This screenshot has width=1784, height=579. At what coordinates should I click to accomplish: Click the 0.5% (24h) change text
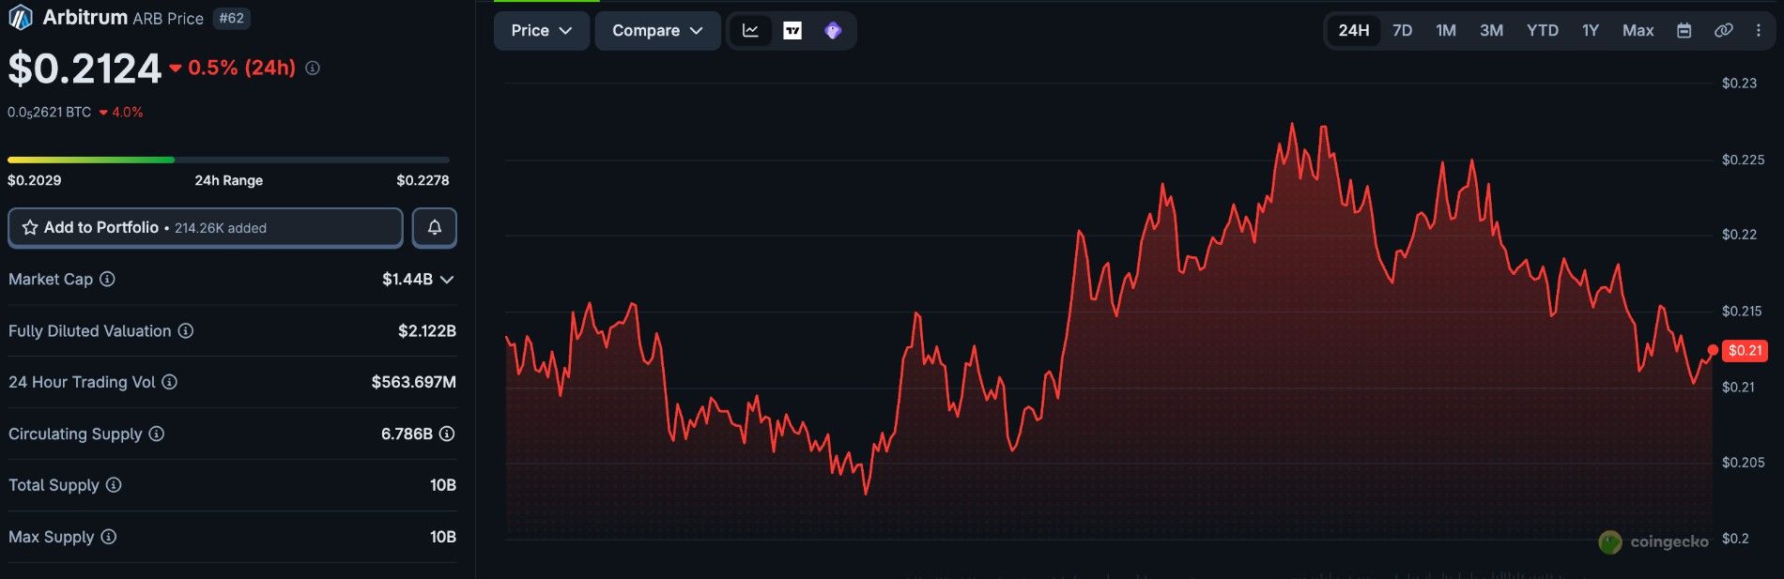241,68
